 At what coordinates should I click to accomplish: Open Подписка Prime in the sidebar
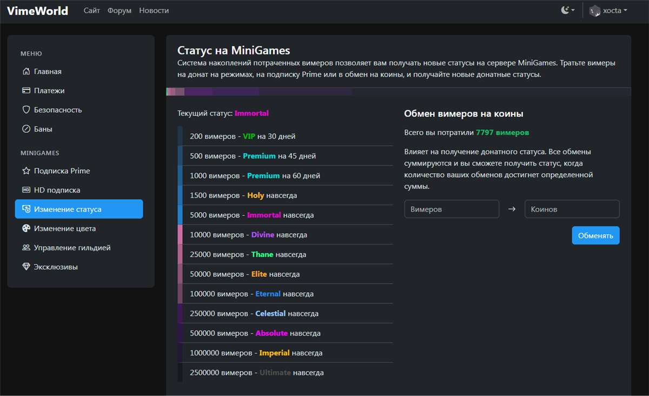(79, 170)
